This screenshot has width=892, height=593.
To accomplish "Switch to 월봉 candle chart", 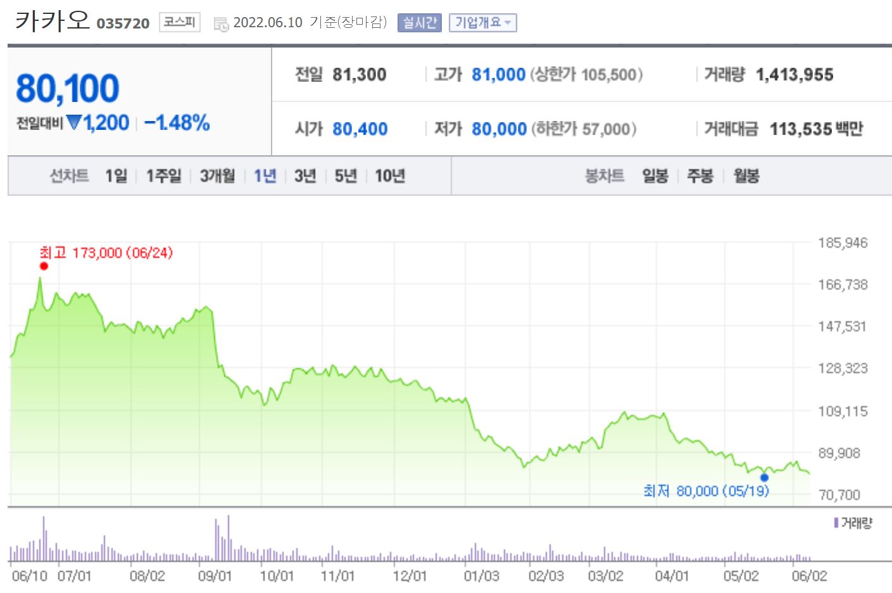I will tap(746, 175).
